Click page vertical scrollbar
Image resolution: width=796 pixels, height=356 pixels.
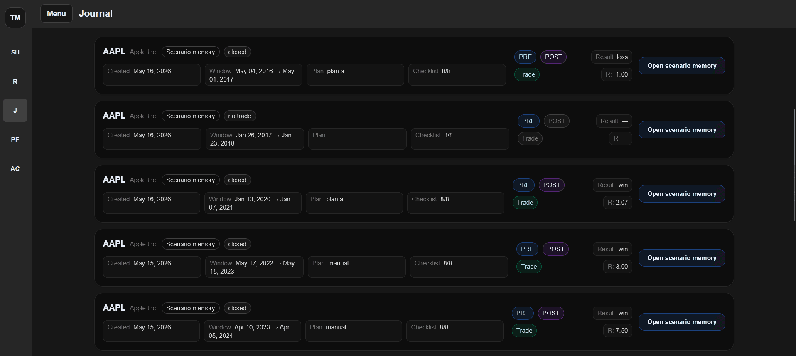point(794,165)
